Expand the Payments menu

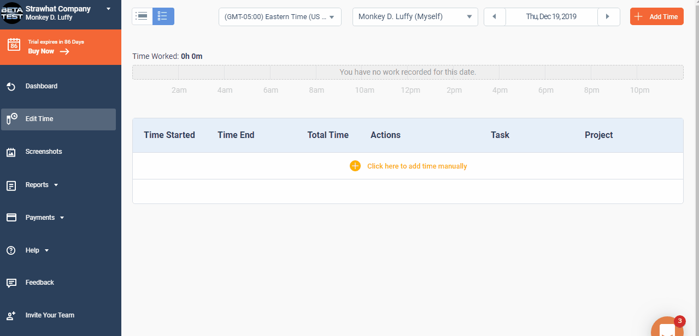(x=44, y=218)
